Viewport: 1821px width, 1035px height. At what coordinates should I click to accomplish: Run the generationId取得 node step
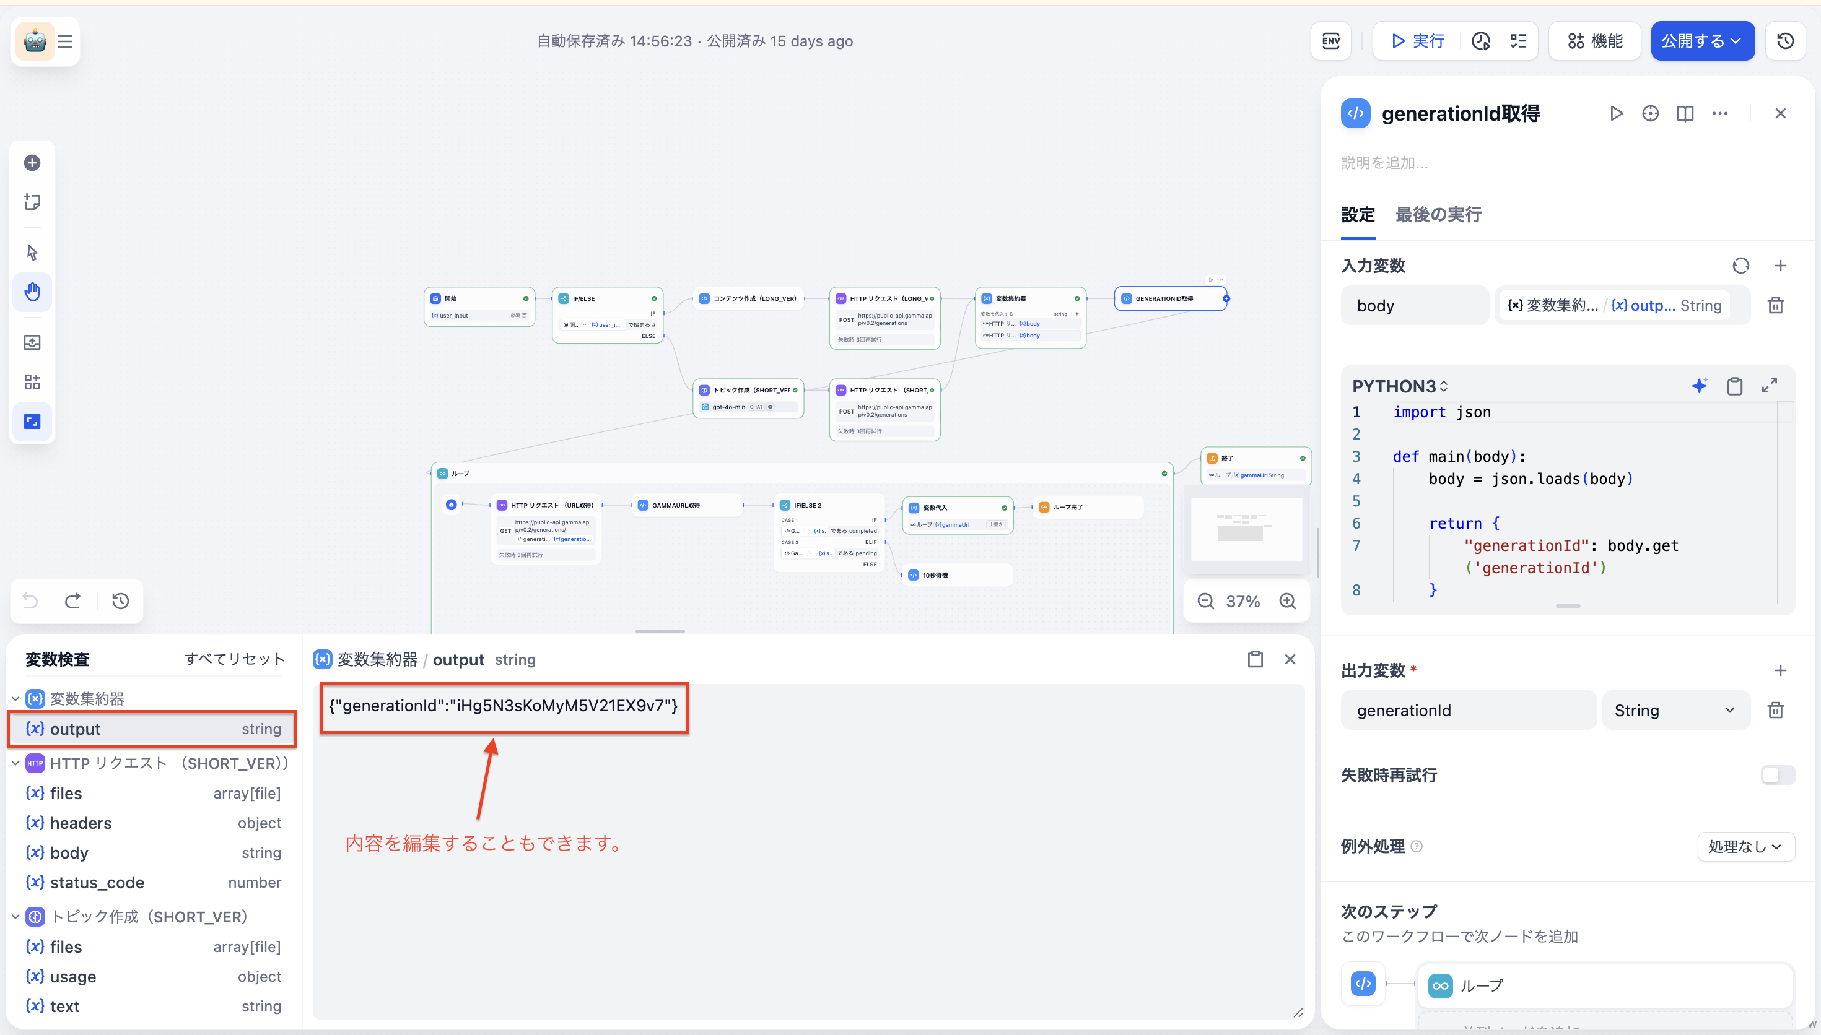coord(1615,114)
